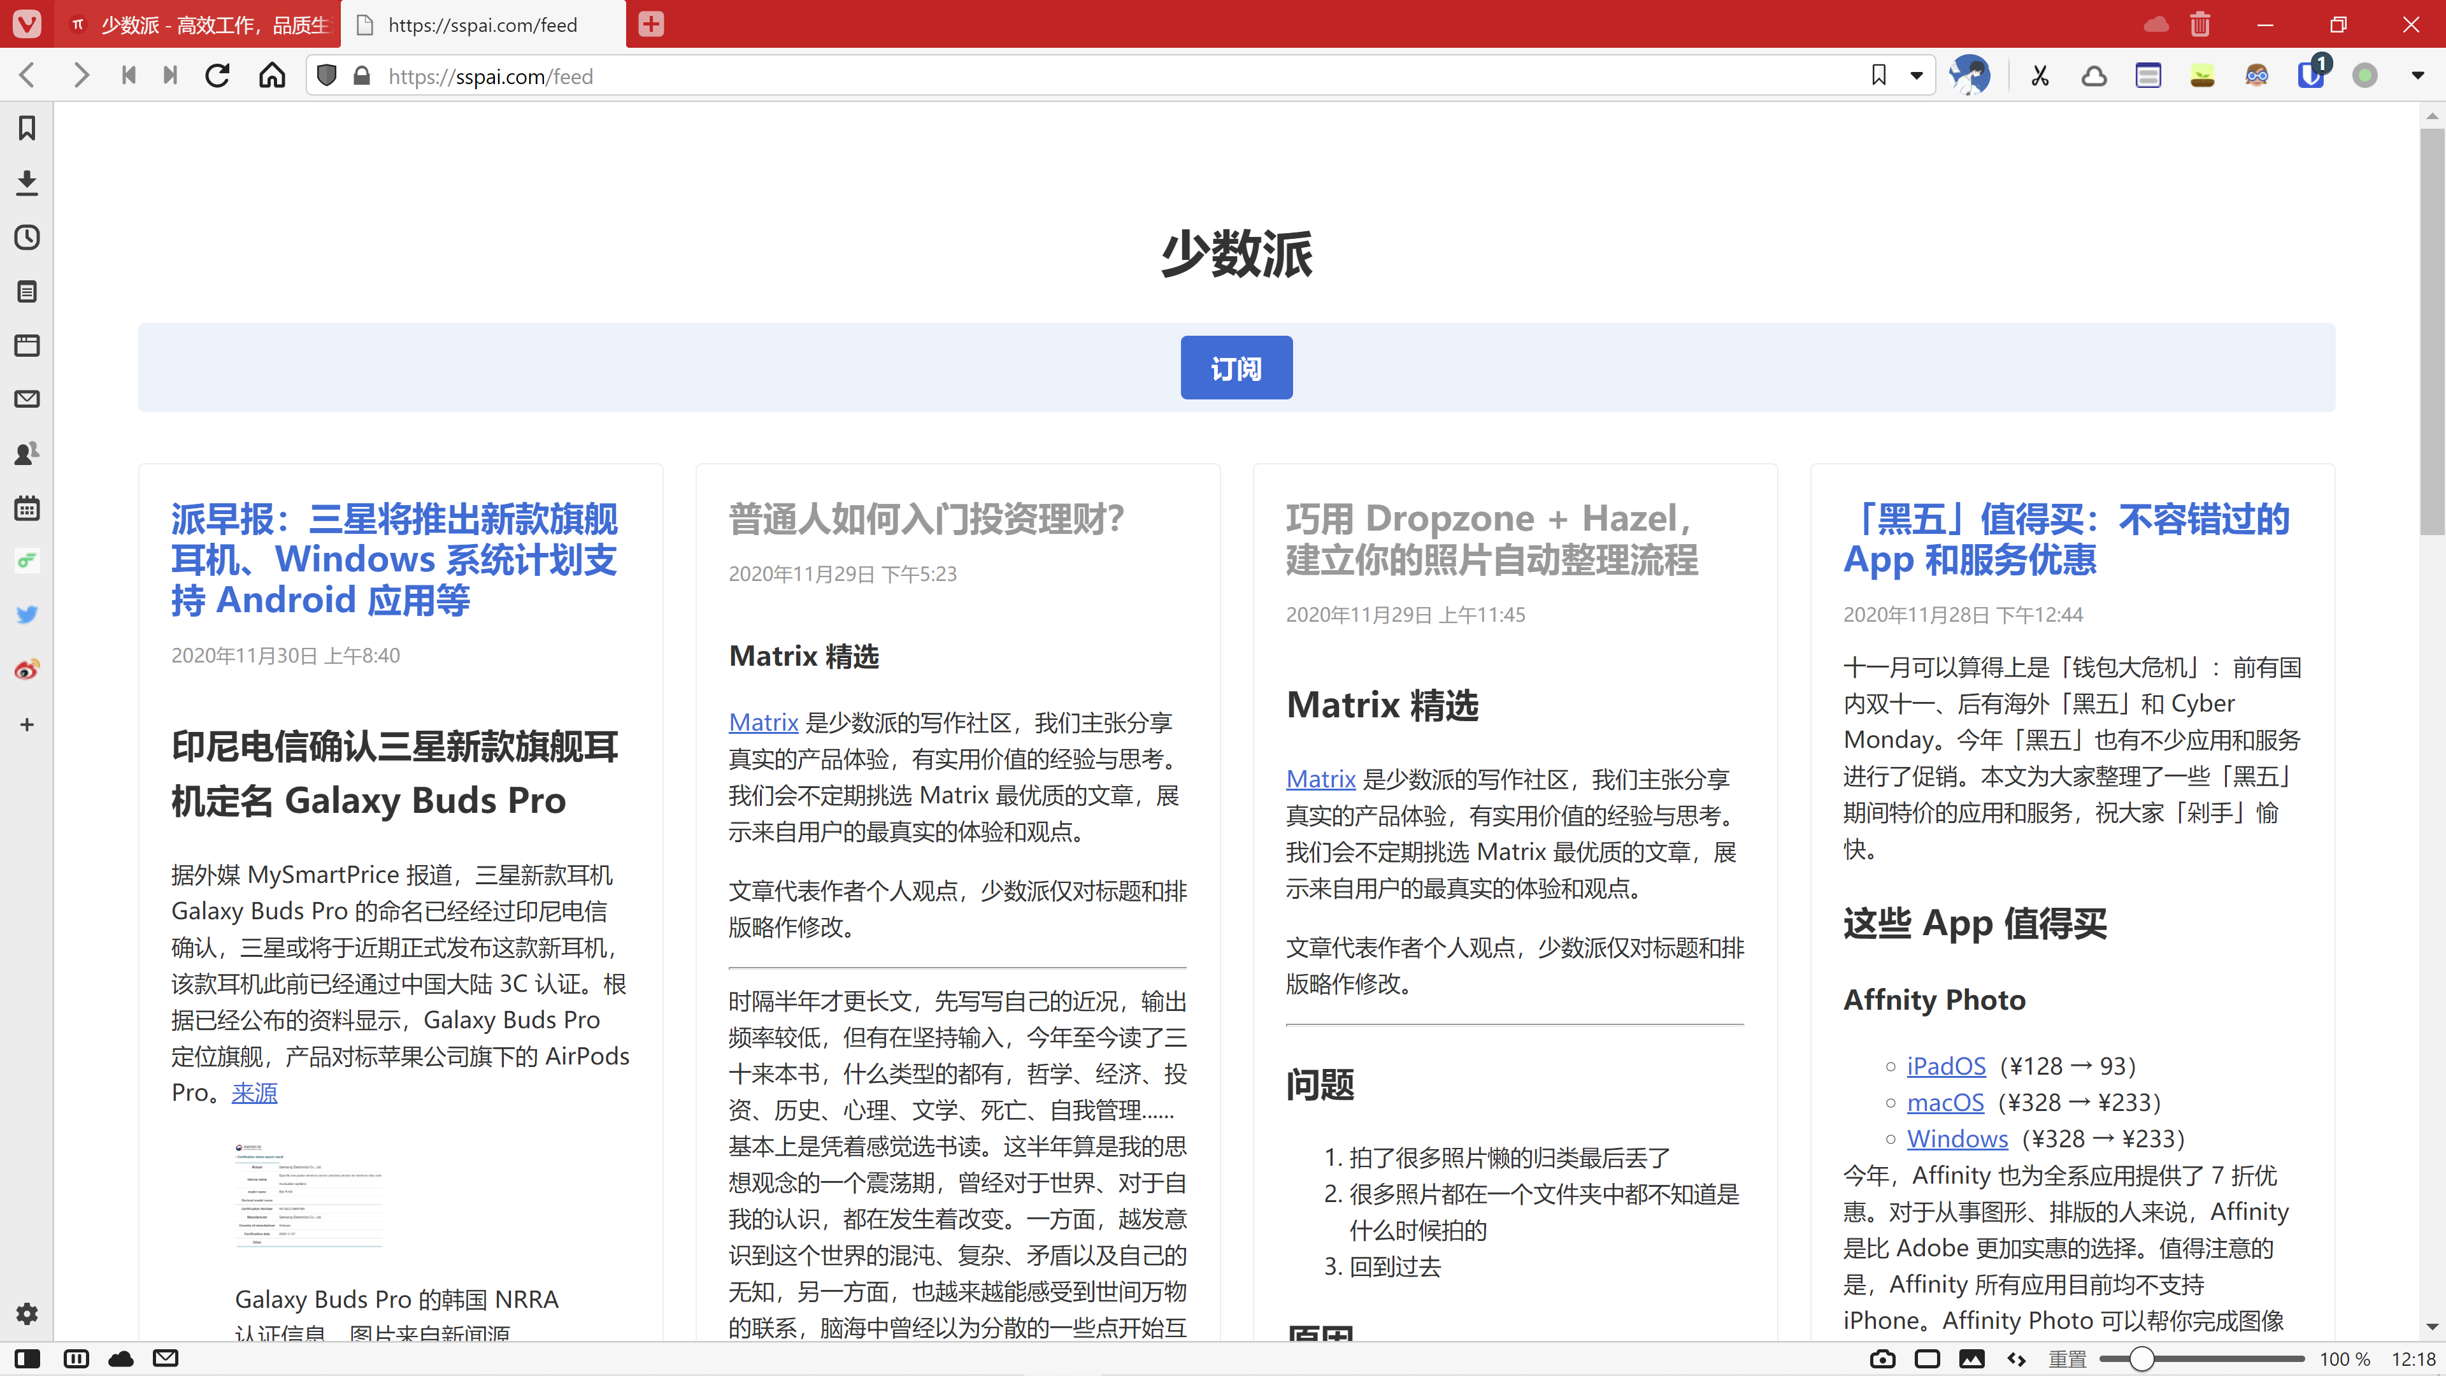Click the capture page camera icon

[x=1882, y=1359]
